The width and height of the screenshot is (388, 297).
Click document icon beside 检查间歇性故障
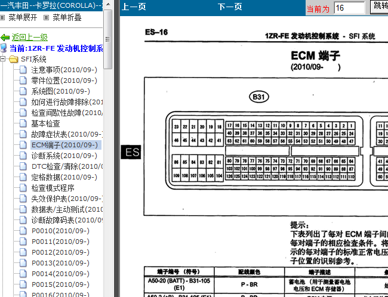pos(23,113)
